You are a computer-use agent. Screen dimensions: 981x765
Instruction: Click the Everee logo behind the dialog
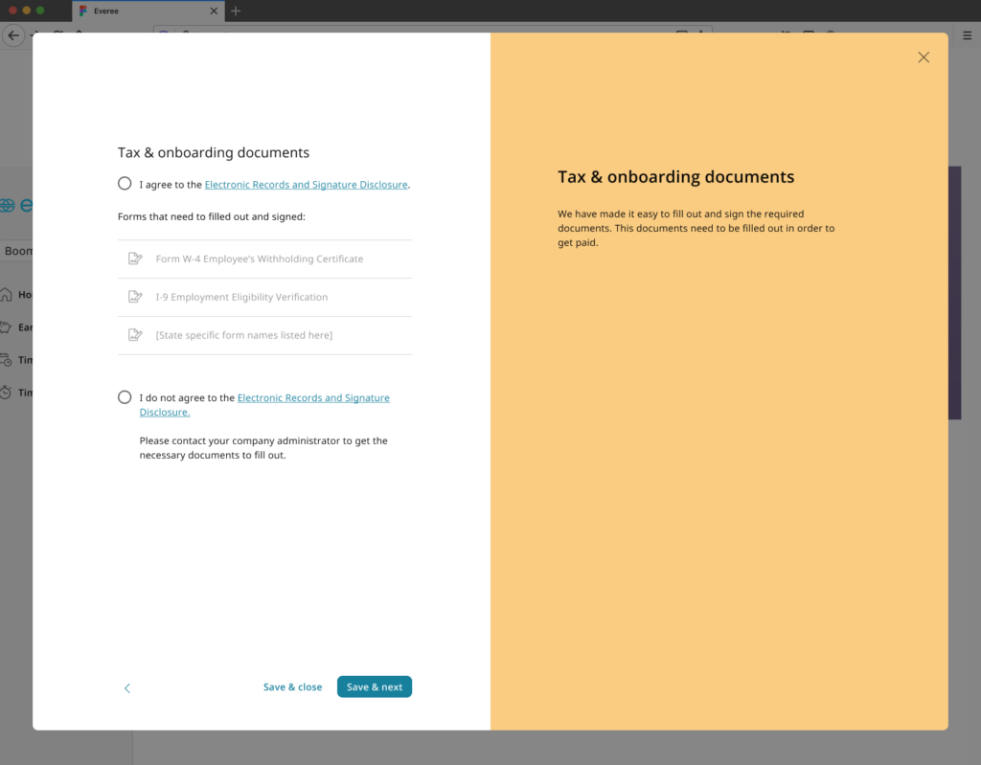16,205
